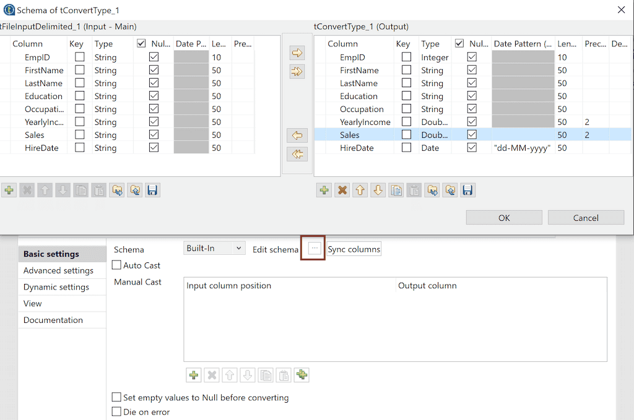634x420 pixels.
Task: Save the output schema with floppy disk icon
Action: pyautogui.click(x=467, y=190)
